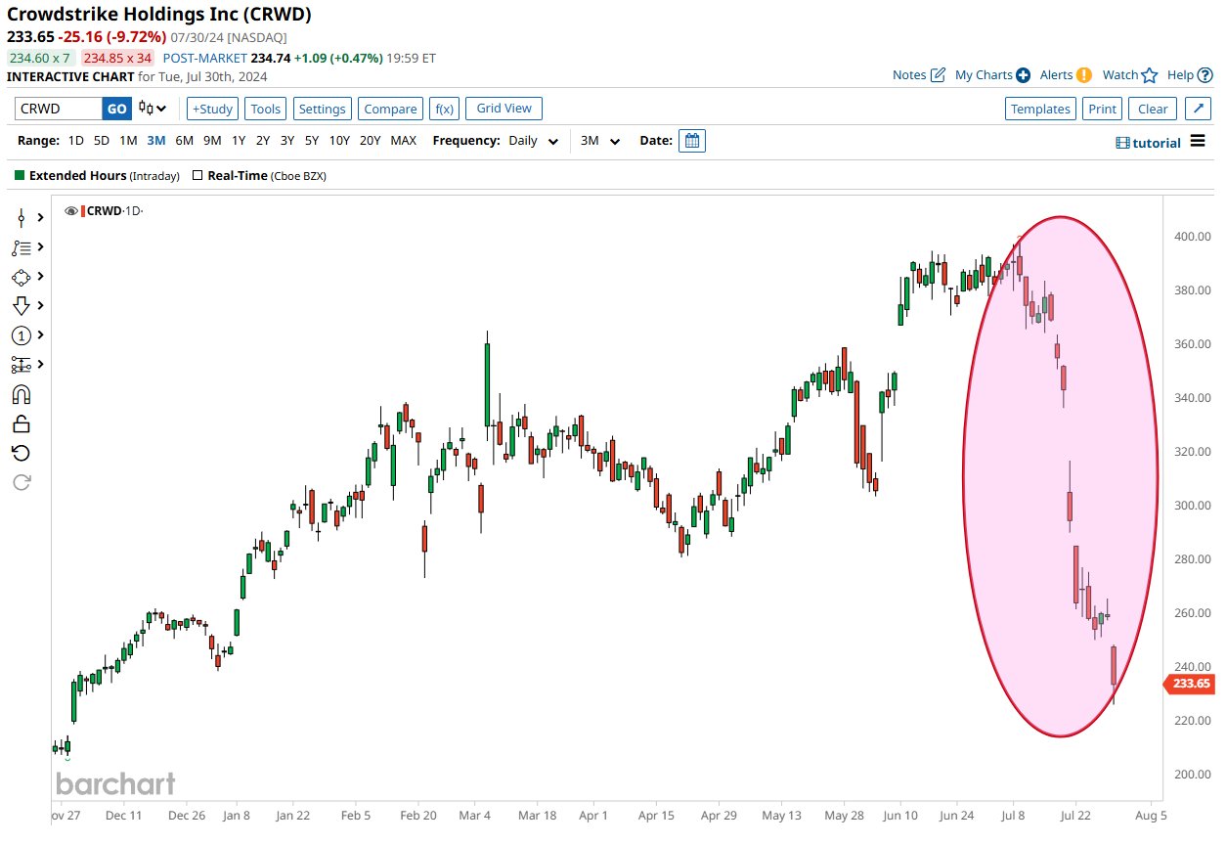Image resolution: width=1226 pixels, height=844 pixels.
Task: Expand measurement tool options chevron
Action: coord(41,365)
